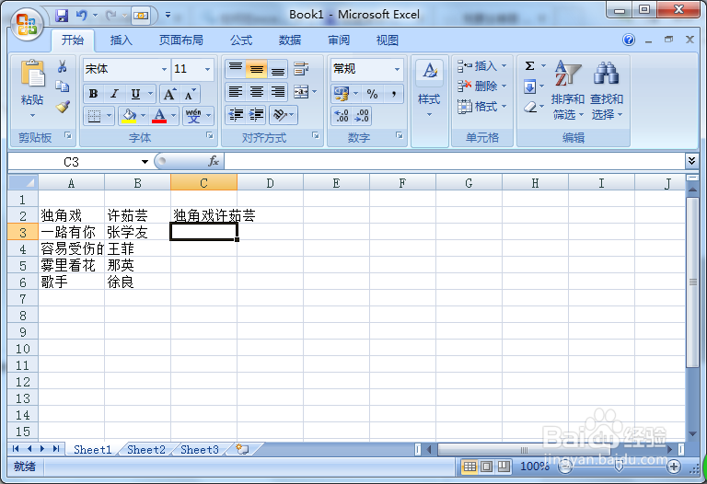Toggle Italic formatting
Screen dimensions: 707x484
pyautogui.click(x=114, y=94)
